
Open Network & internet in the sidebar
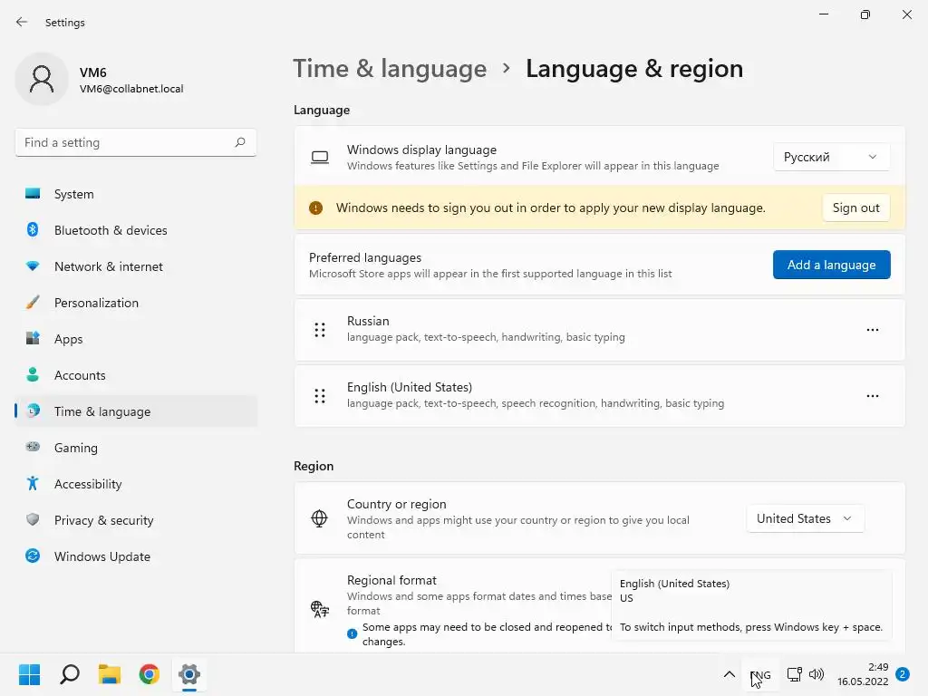[136, 266]
